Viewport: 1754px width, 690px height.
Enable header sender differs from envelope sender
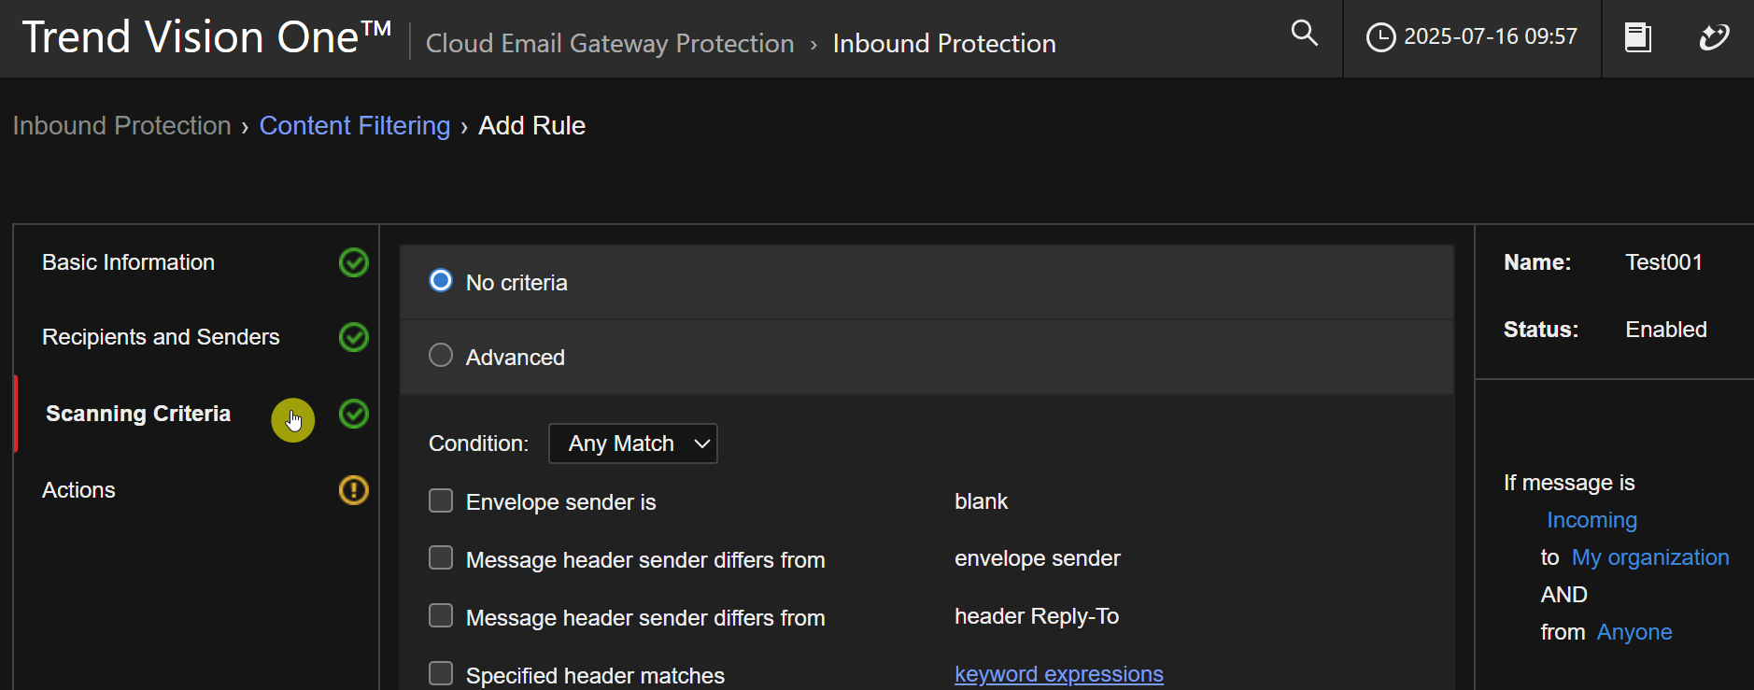pyautogui.click(x=441, y=558)
